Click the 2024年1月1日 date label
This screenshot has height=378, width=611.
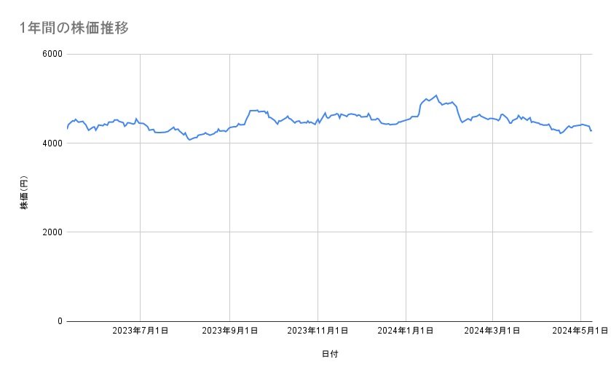click(406, 331)
